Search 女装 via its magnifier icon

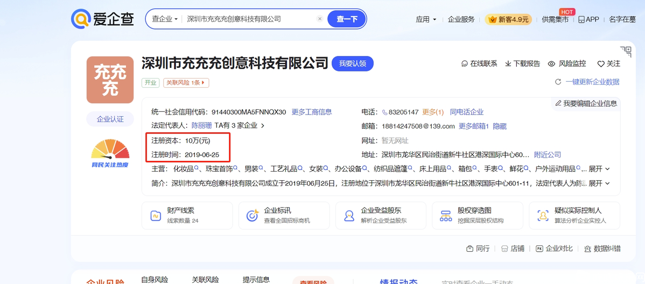[x=326, y=168]
